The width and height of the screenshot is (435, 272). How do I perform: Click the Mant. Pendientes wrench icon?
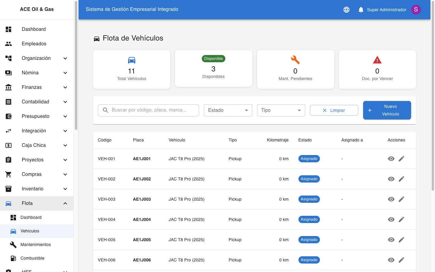(295, 60)
